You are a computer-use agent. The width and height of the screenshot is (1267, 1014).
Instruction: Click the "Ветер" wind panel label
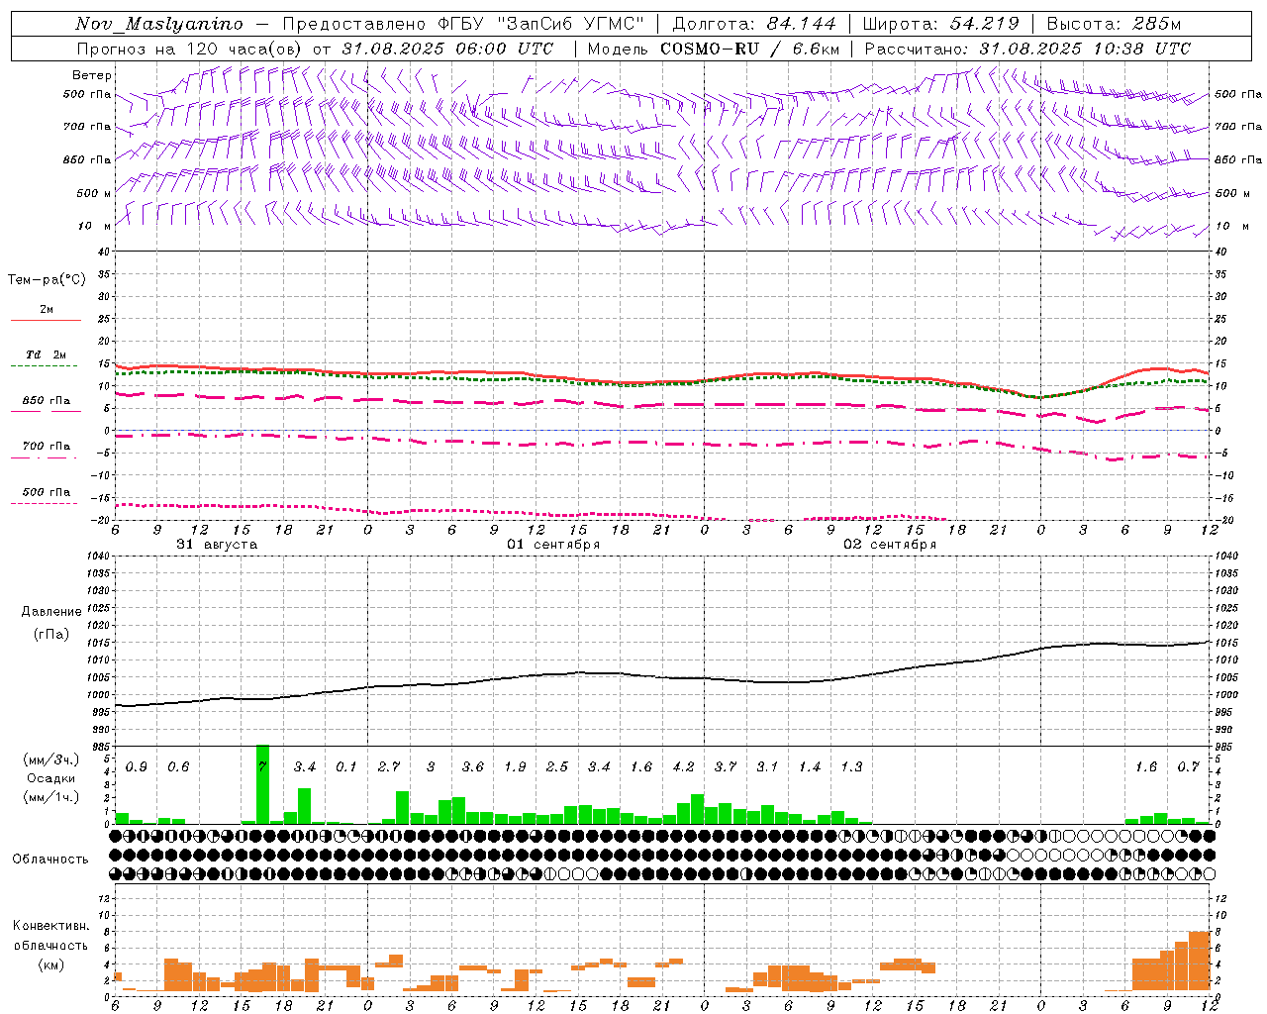click(x=92, y=75)
